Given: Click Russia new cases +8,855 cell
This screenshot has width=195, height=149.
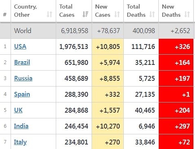Looking at the screenshot, I should [108, 78].
